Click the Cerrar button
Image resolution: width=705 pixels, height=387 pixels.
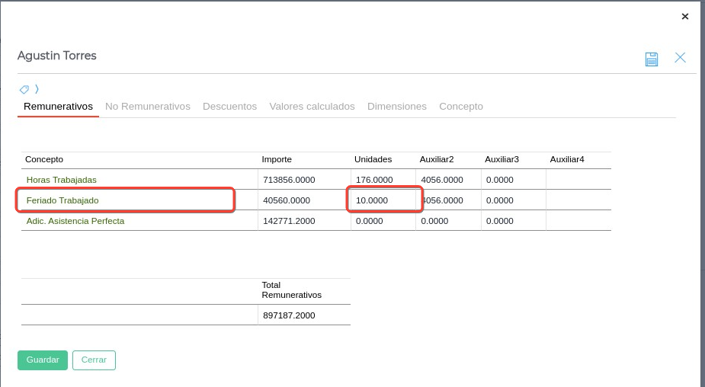pyautogui.click(x=94, y=360)
